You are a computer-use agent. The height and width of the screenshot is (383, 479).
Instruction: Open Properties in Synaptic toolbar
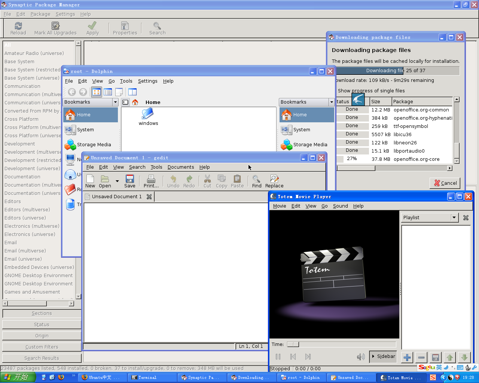click(125, 28)
